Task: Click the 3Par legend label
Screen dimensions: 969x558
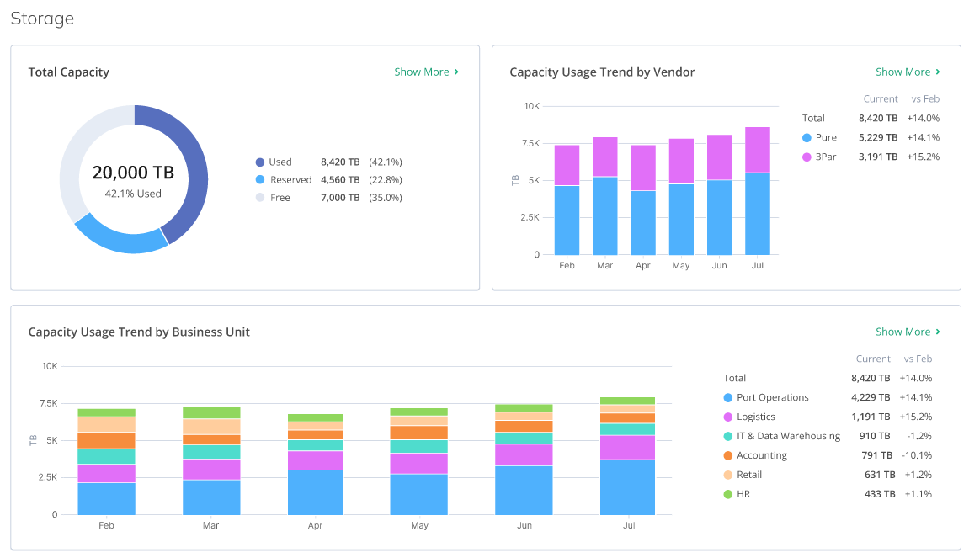Action: click(x=826, y=157)
